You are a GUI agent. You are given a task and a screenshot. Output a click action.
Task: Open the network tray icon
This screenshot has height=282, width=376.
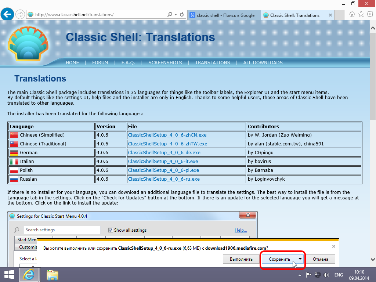tap(318, 275)
